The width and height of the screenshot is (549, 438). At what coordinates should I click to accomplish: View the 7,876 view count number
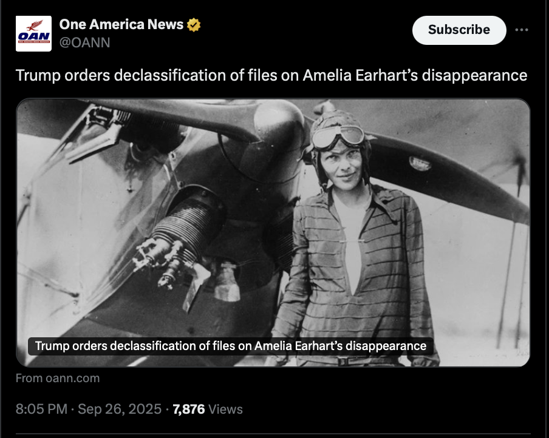[188, 409]
